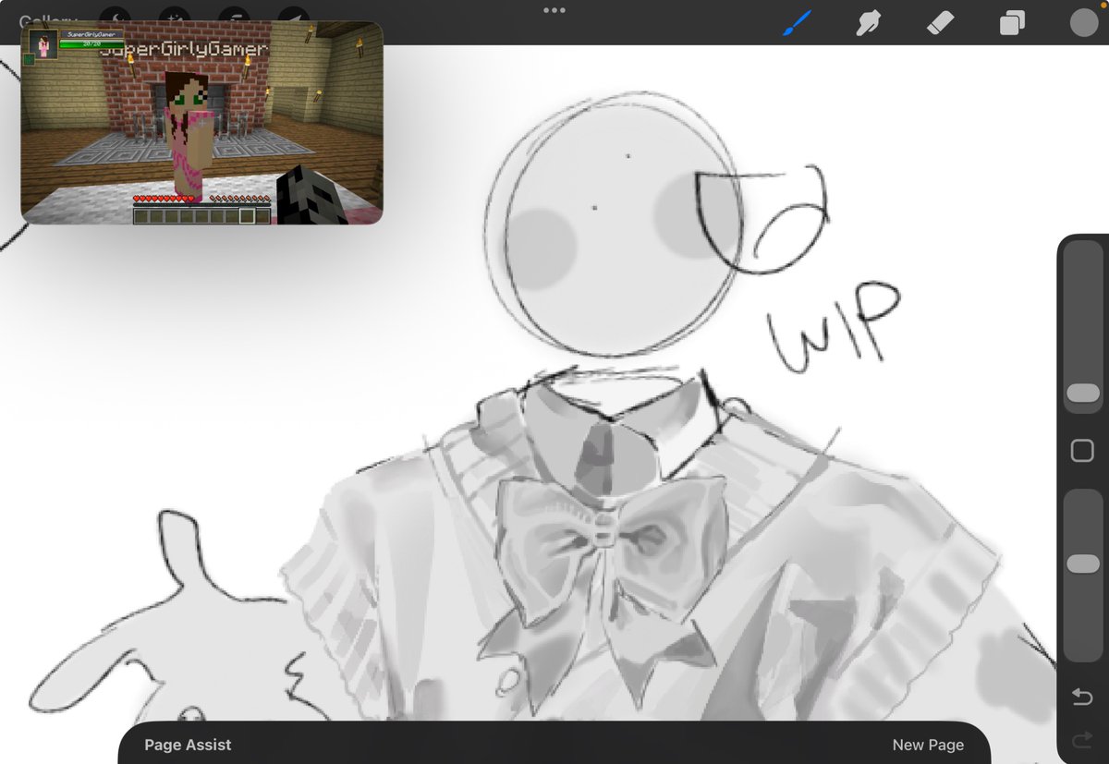Open the Layers panel
The height and width of the screenshot is (764, 1109).
pos(1012,22)
